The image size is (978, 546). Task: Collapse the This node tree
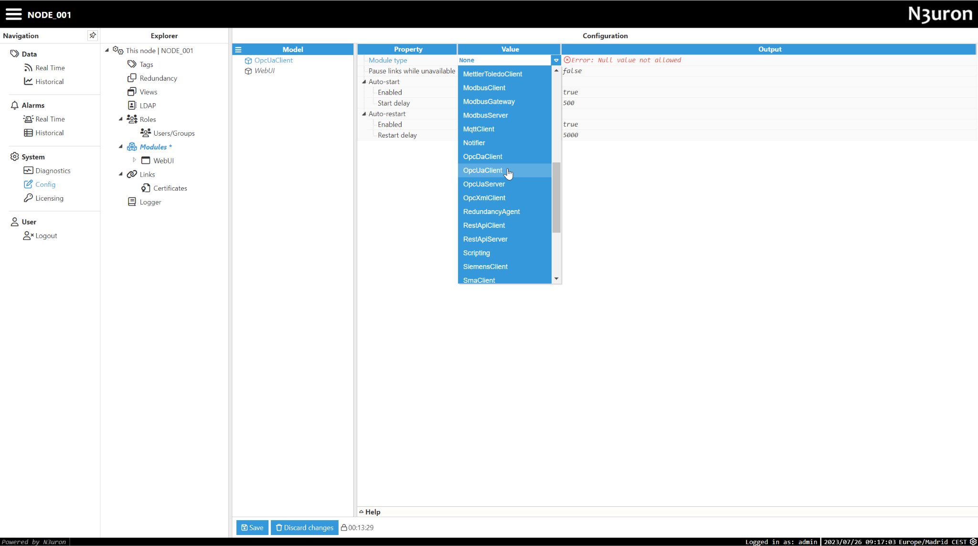(x=107, y=50)
